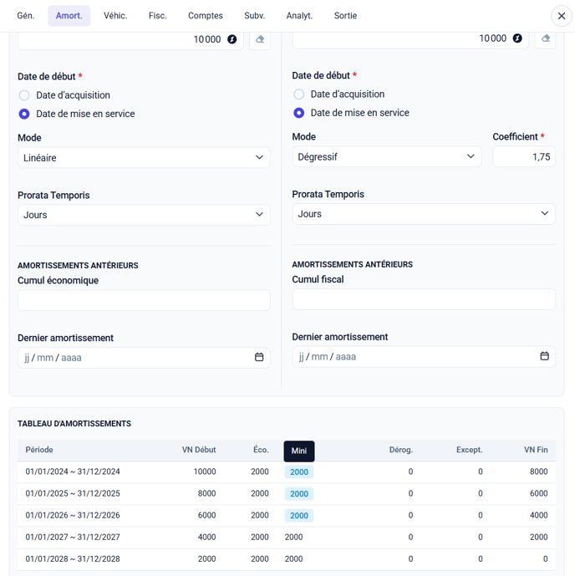The height and width of the screenshot is (576, 575).
Task: Expand the right-side Prorata Temporis dropdown
Action: click(x=423, y=214)
